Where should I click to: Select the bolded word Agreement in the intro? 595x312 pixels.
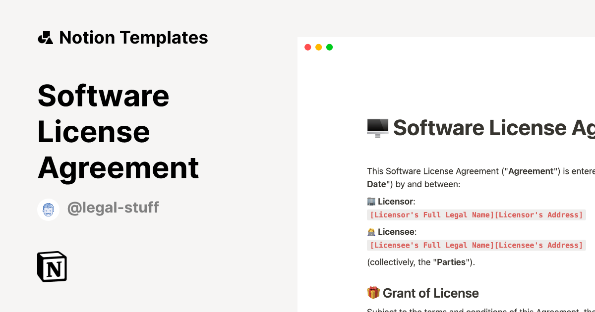click(531, 171)
